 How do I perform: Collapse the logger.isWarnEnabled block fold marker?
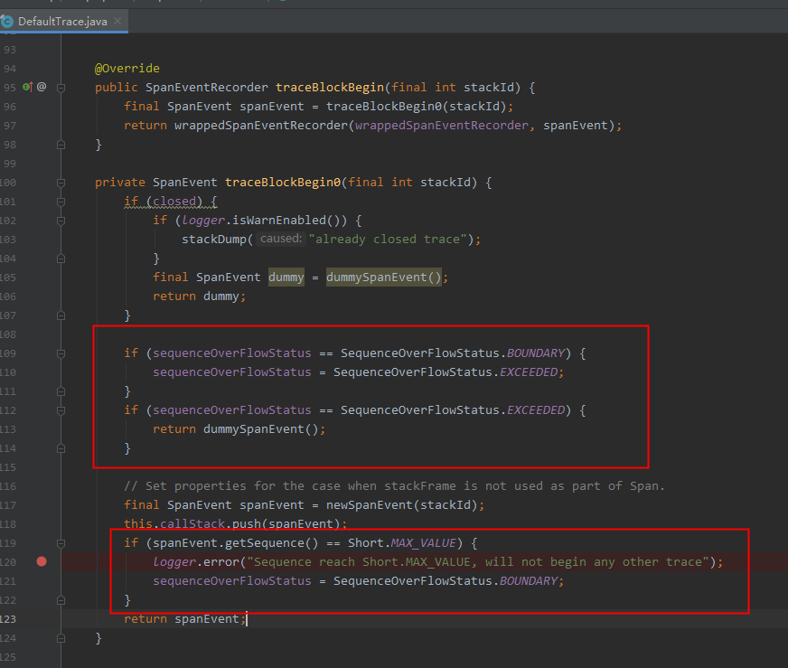[x=61, y=221]
